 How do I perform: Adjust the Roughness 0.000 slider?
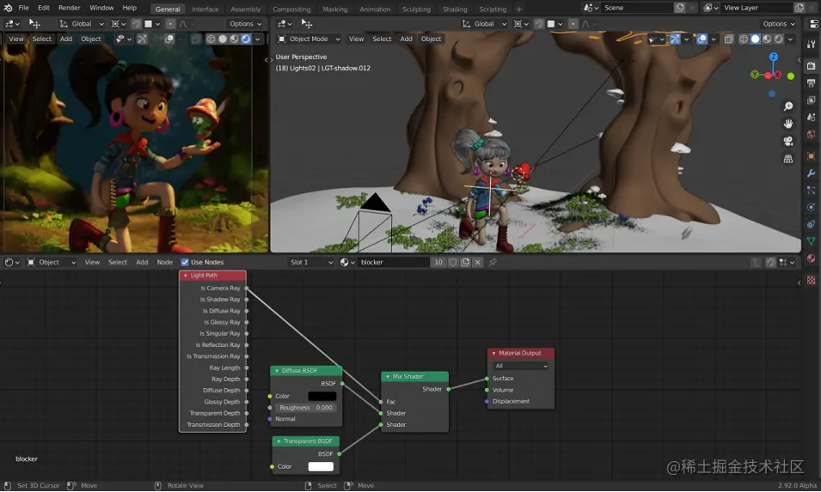click(x=306, y=408)
